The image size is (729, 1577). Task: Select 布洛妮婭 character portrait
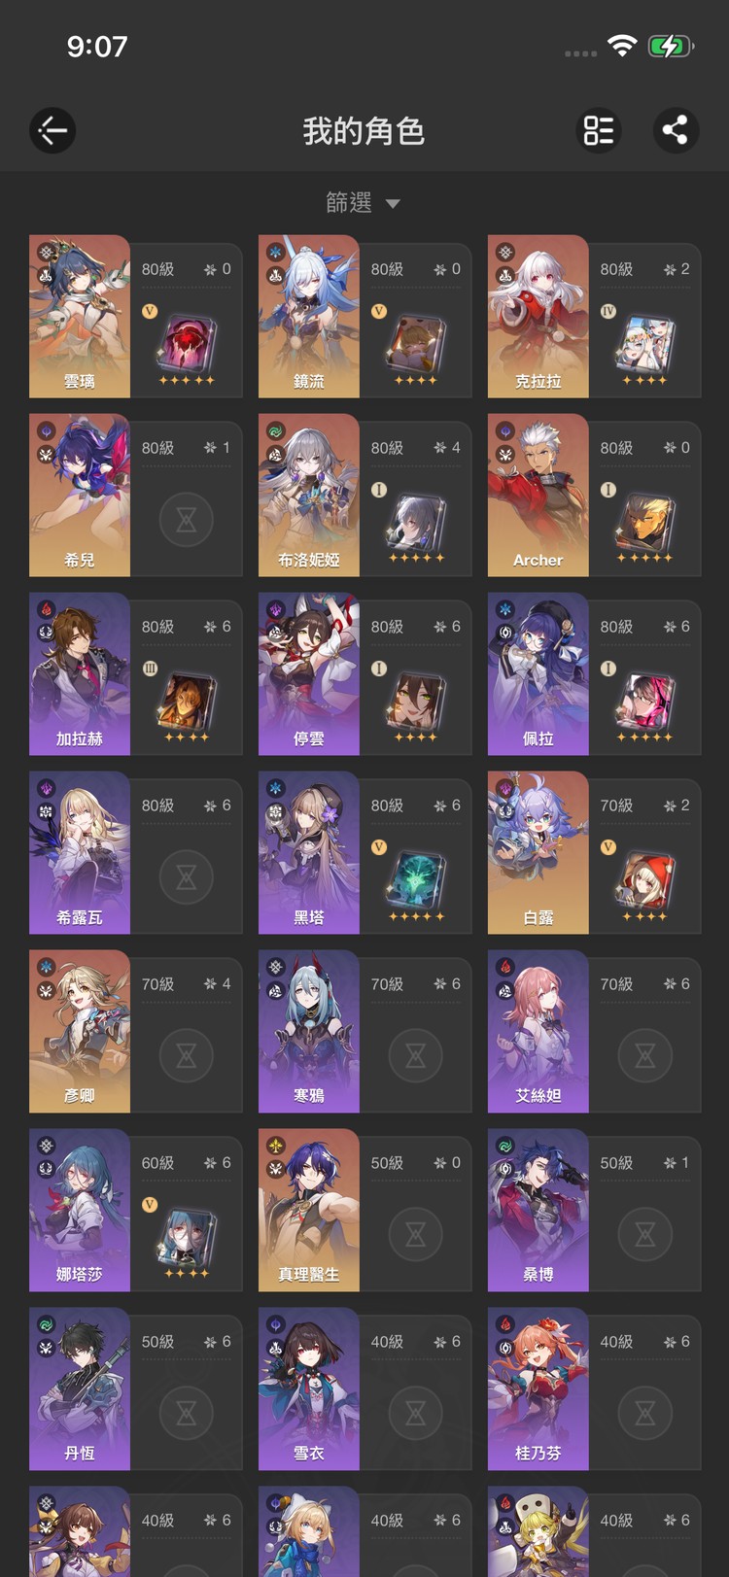pos(309,496)
